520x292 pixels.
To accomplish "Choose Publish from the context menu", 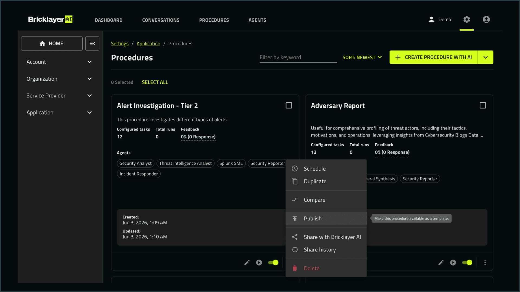I will [x=326, y=218].
